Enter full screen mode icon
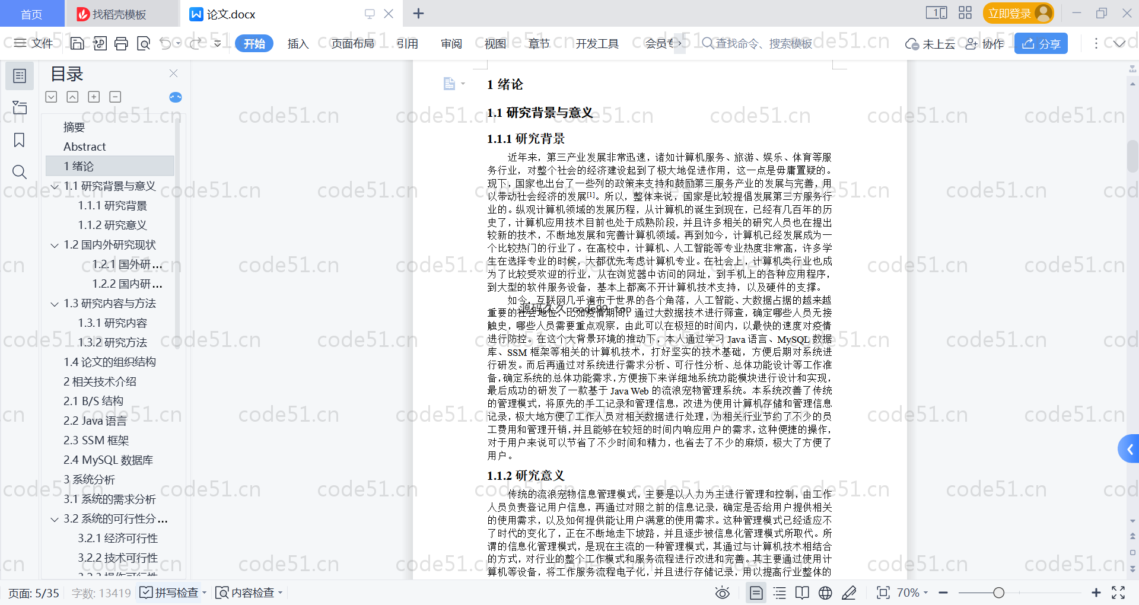The height and width of the screenshot is (605, 1139). coord(1118,593)
